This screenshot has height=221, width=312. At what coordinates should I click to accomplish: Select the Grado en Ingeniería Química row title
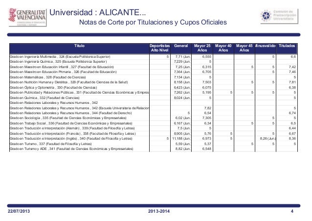(x=58, y=62)
